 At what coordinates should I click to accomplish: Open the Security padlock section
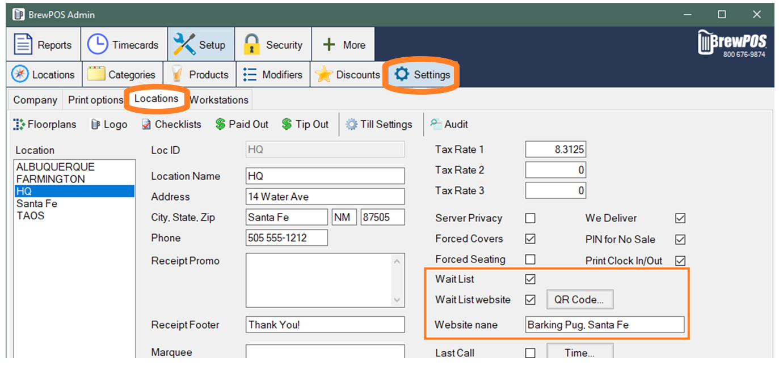[273, 45]
